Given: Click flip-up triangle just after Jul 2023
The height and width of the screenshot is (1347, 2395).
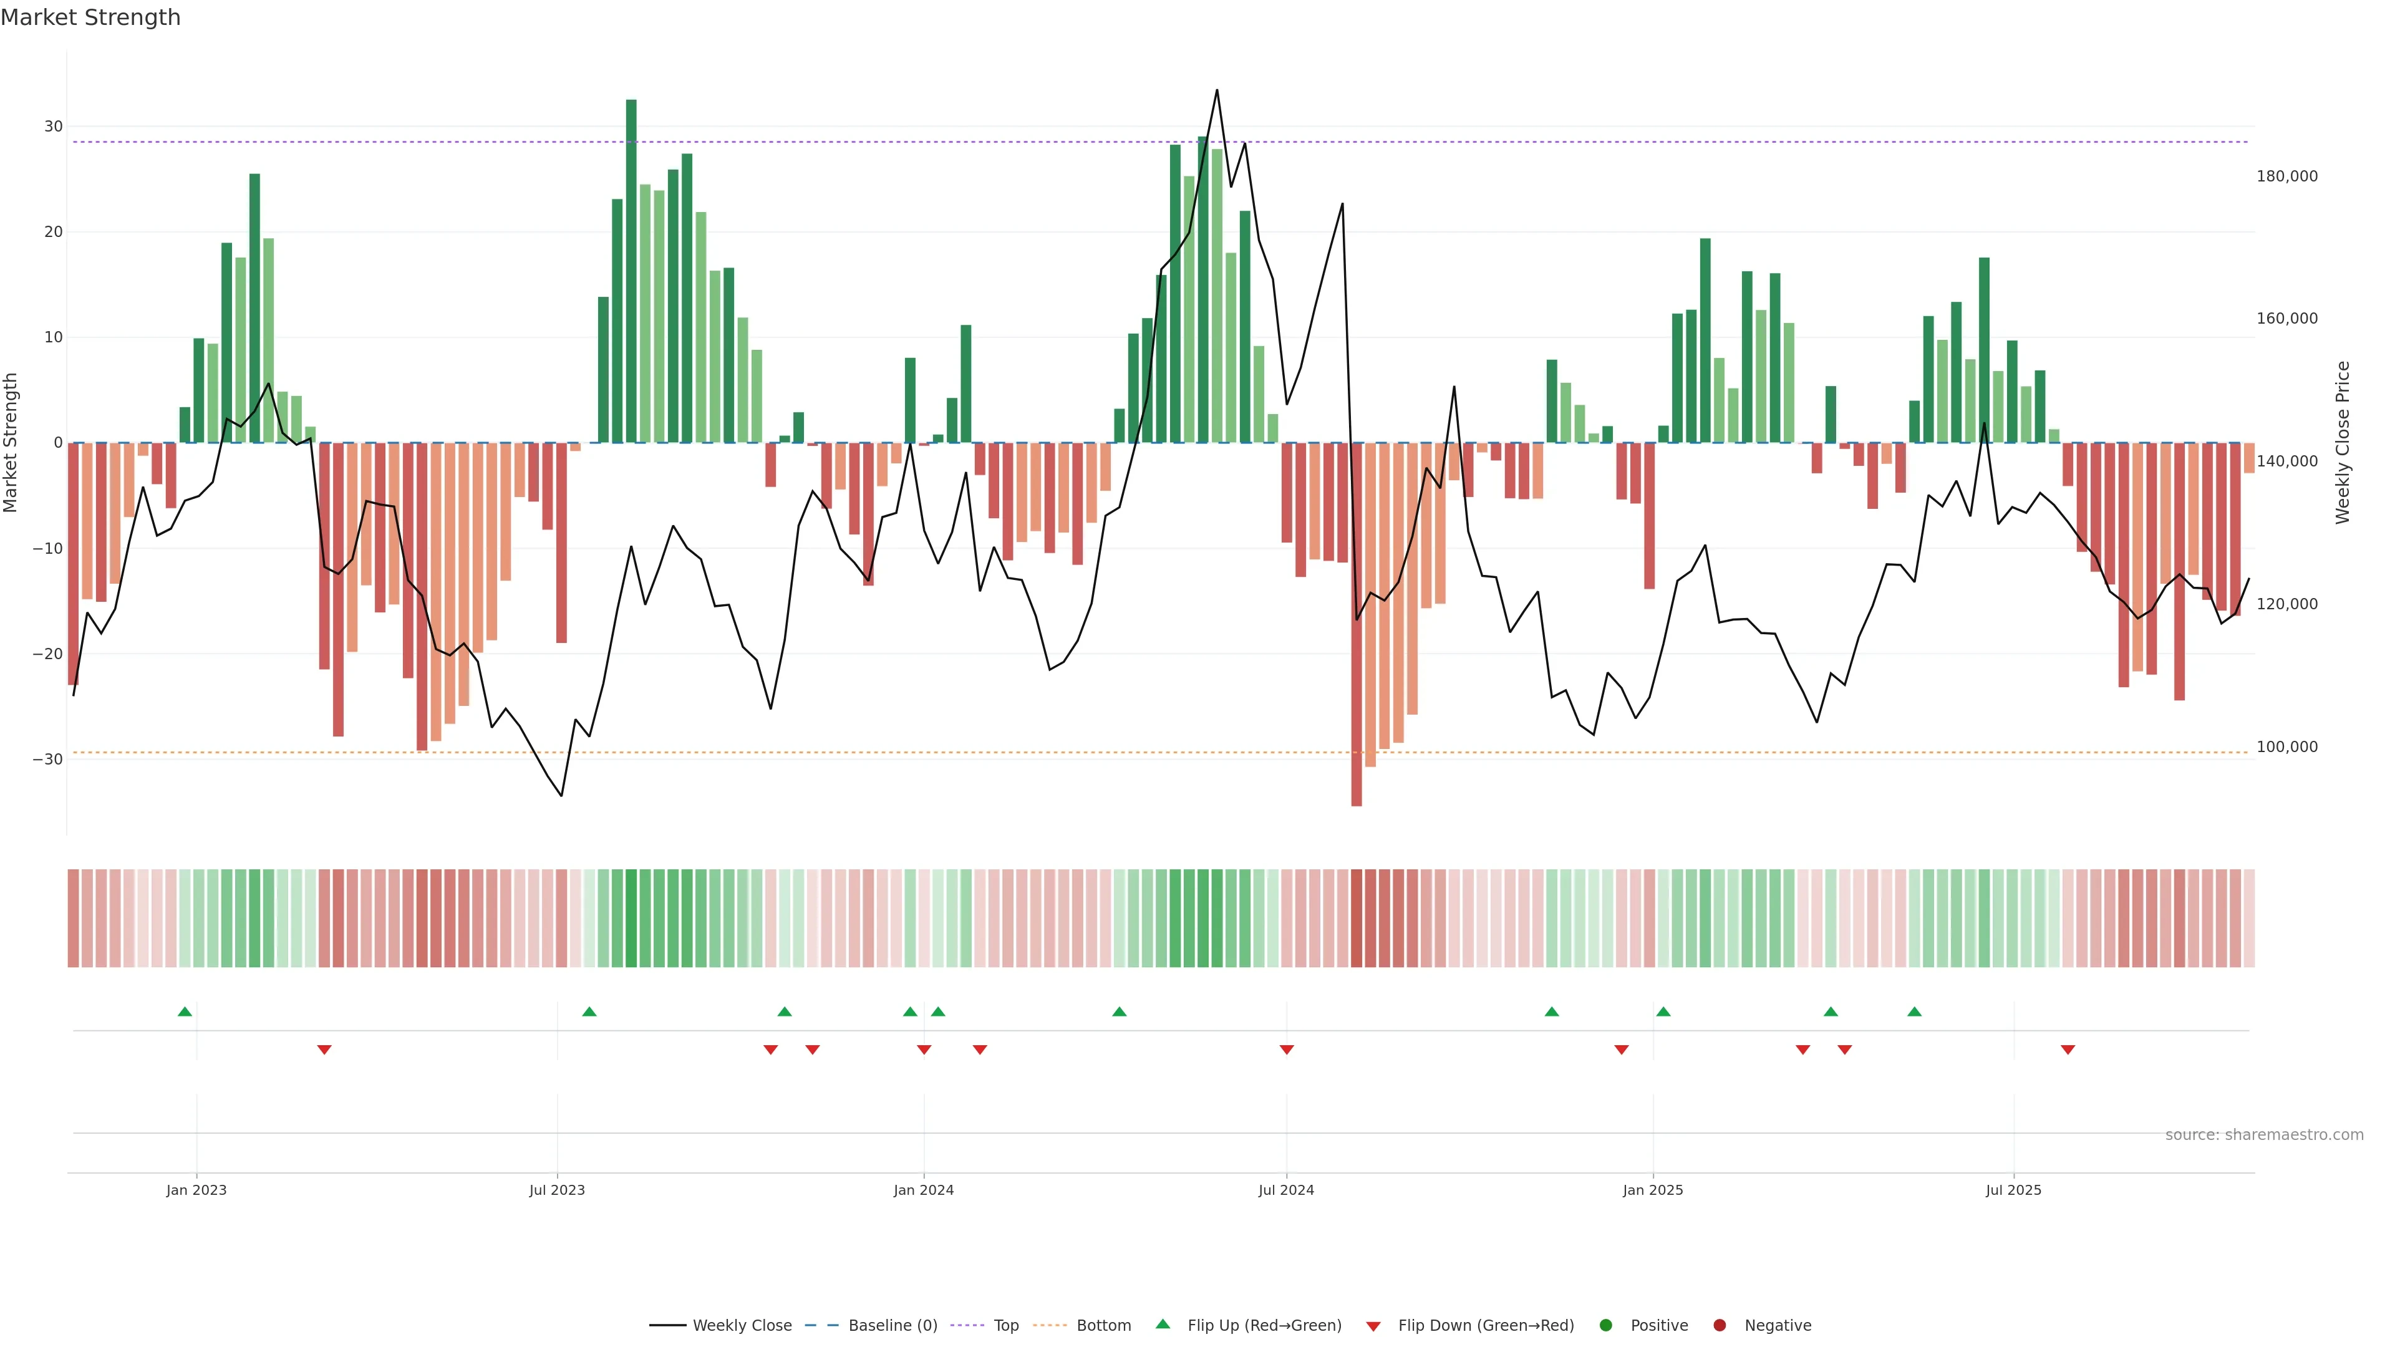Looking at the screenshot, I should point(589,1011).
